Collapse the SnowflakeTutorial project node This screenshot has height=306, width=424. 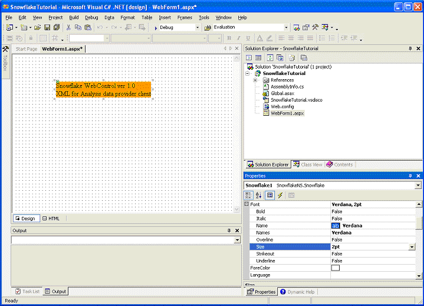point(247,73)
